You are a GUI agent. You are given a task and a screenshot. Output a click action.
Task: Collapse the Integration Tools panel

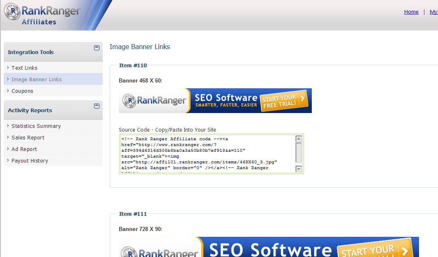(97, 48)
